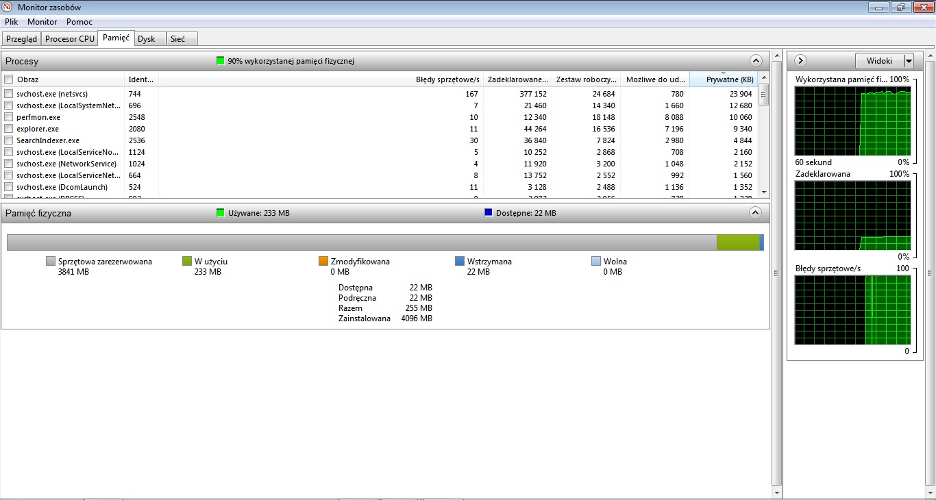Open the Widoki dropdown arrow
936x500 pixels.
(909, 61)
